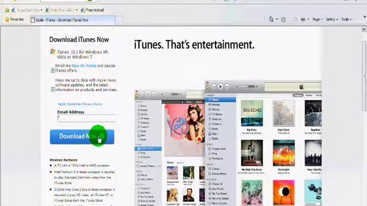Click the Home toolbar icon

(271, 19)
